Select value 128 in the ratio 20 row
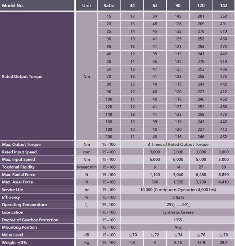Screen dimensions: 235x246 pos(178,24)
